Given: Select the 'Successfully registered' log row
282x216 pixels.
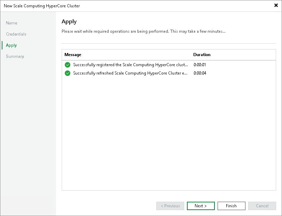Looking at the screenshot, I should [x=130, y=65].
